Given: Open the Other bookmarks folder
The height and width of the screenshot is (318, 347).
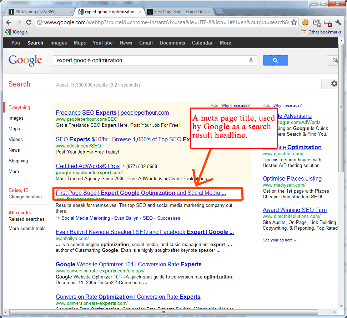Looking at the screenshot, I should click(x=321, y=32).
